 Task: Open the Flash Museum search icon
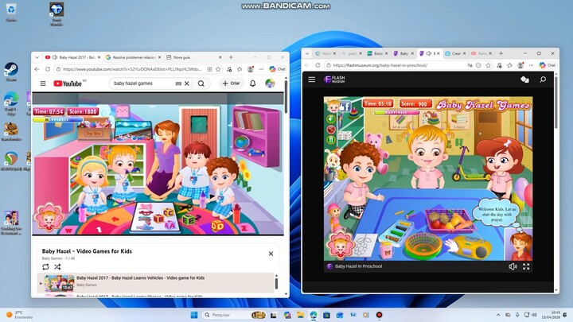click(x=543, y=80)
